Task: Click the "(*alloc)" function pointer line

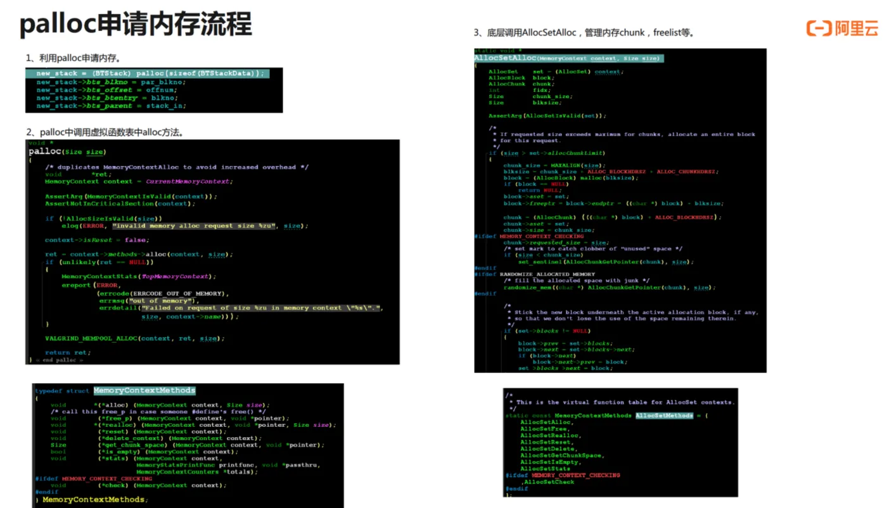Action: [160, 405]
